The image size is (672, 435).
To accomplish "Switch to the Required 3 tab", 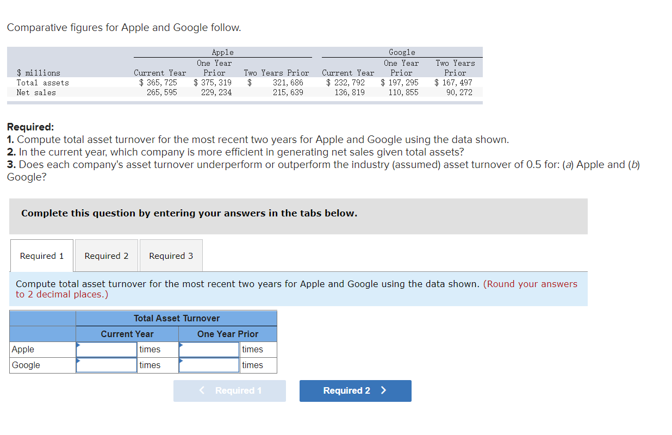I will pyautogui.click(x=171, y=256).
